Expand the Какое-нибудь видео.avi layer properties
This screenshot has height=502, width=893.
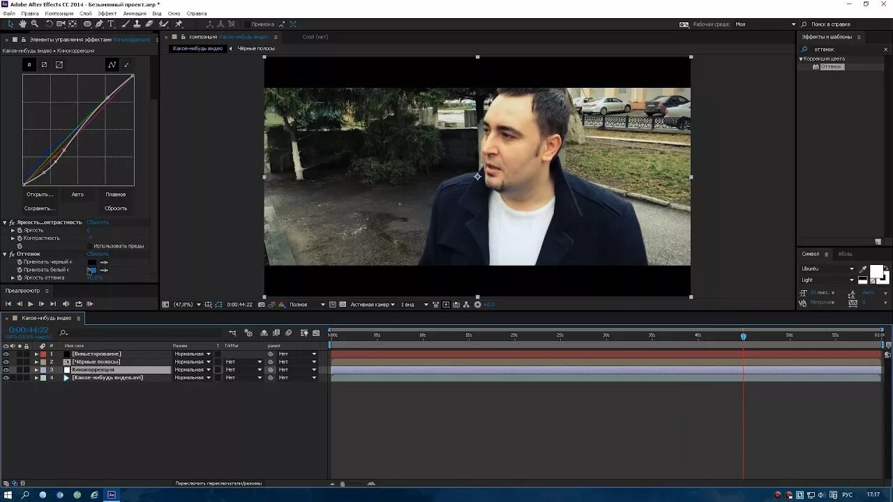[x=36, y=378]
